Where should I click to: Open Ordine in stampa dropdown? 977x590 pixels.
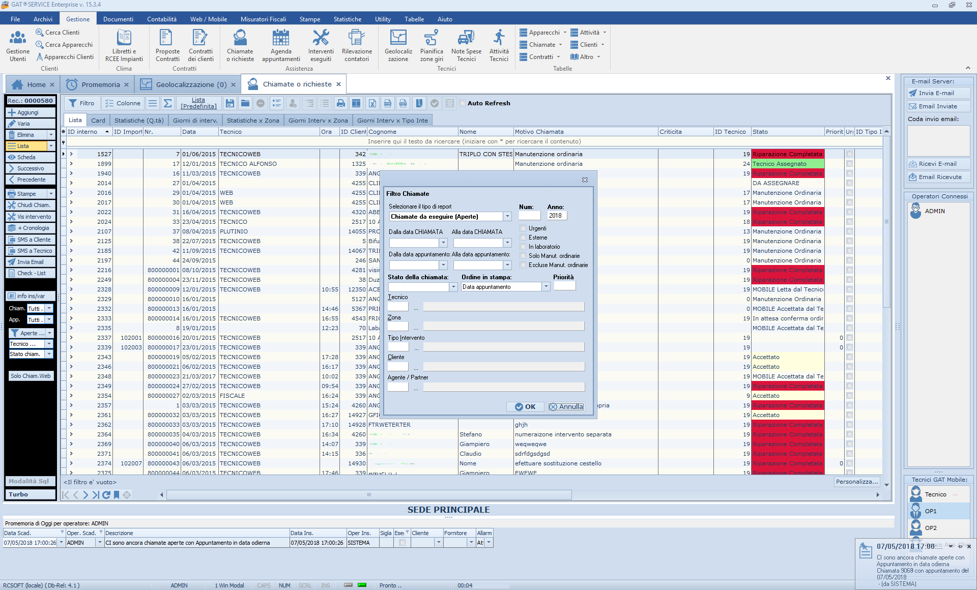[546, 287]
